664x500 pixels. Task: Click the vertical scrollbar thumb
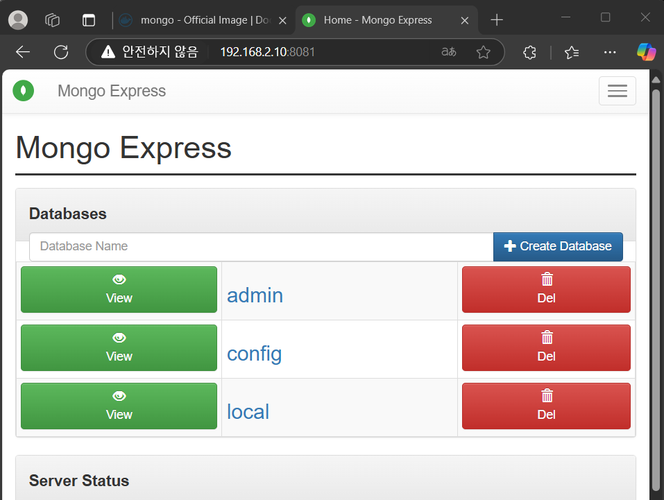tap(656, 289)
